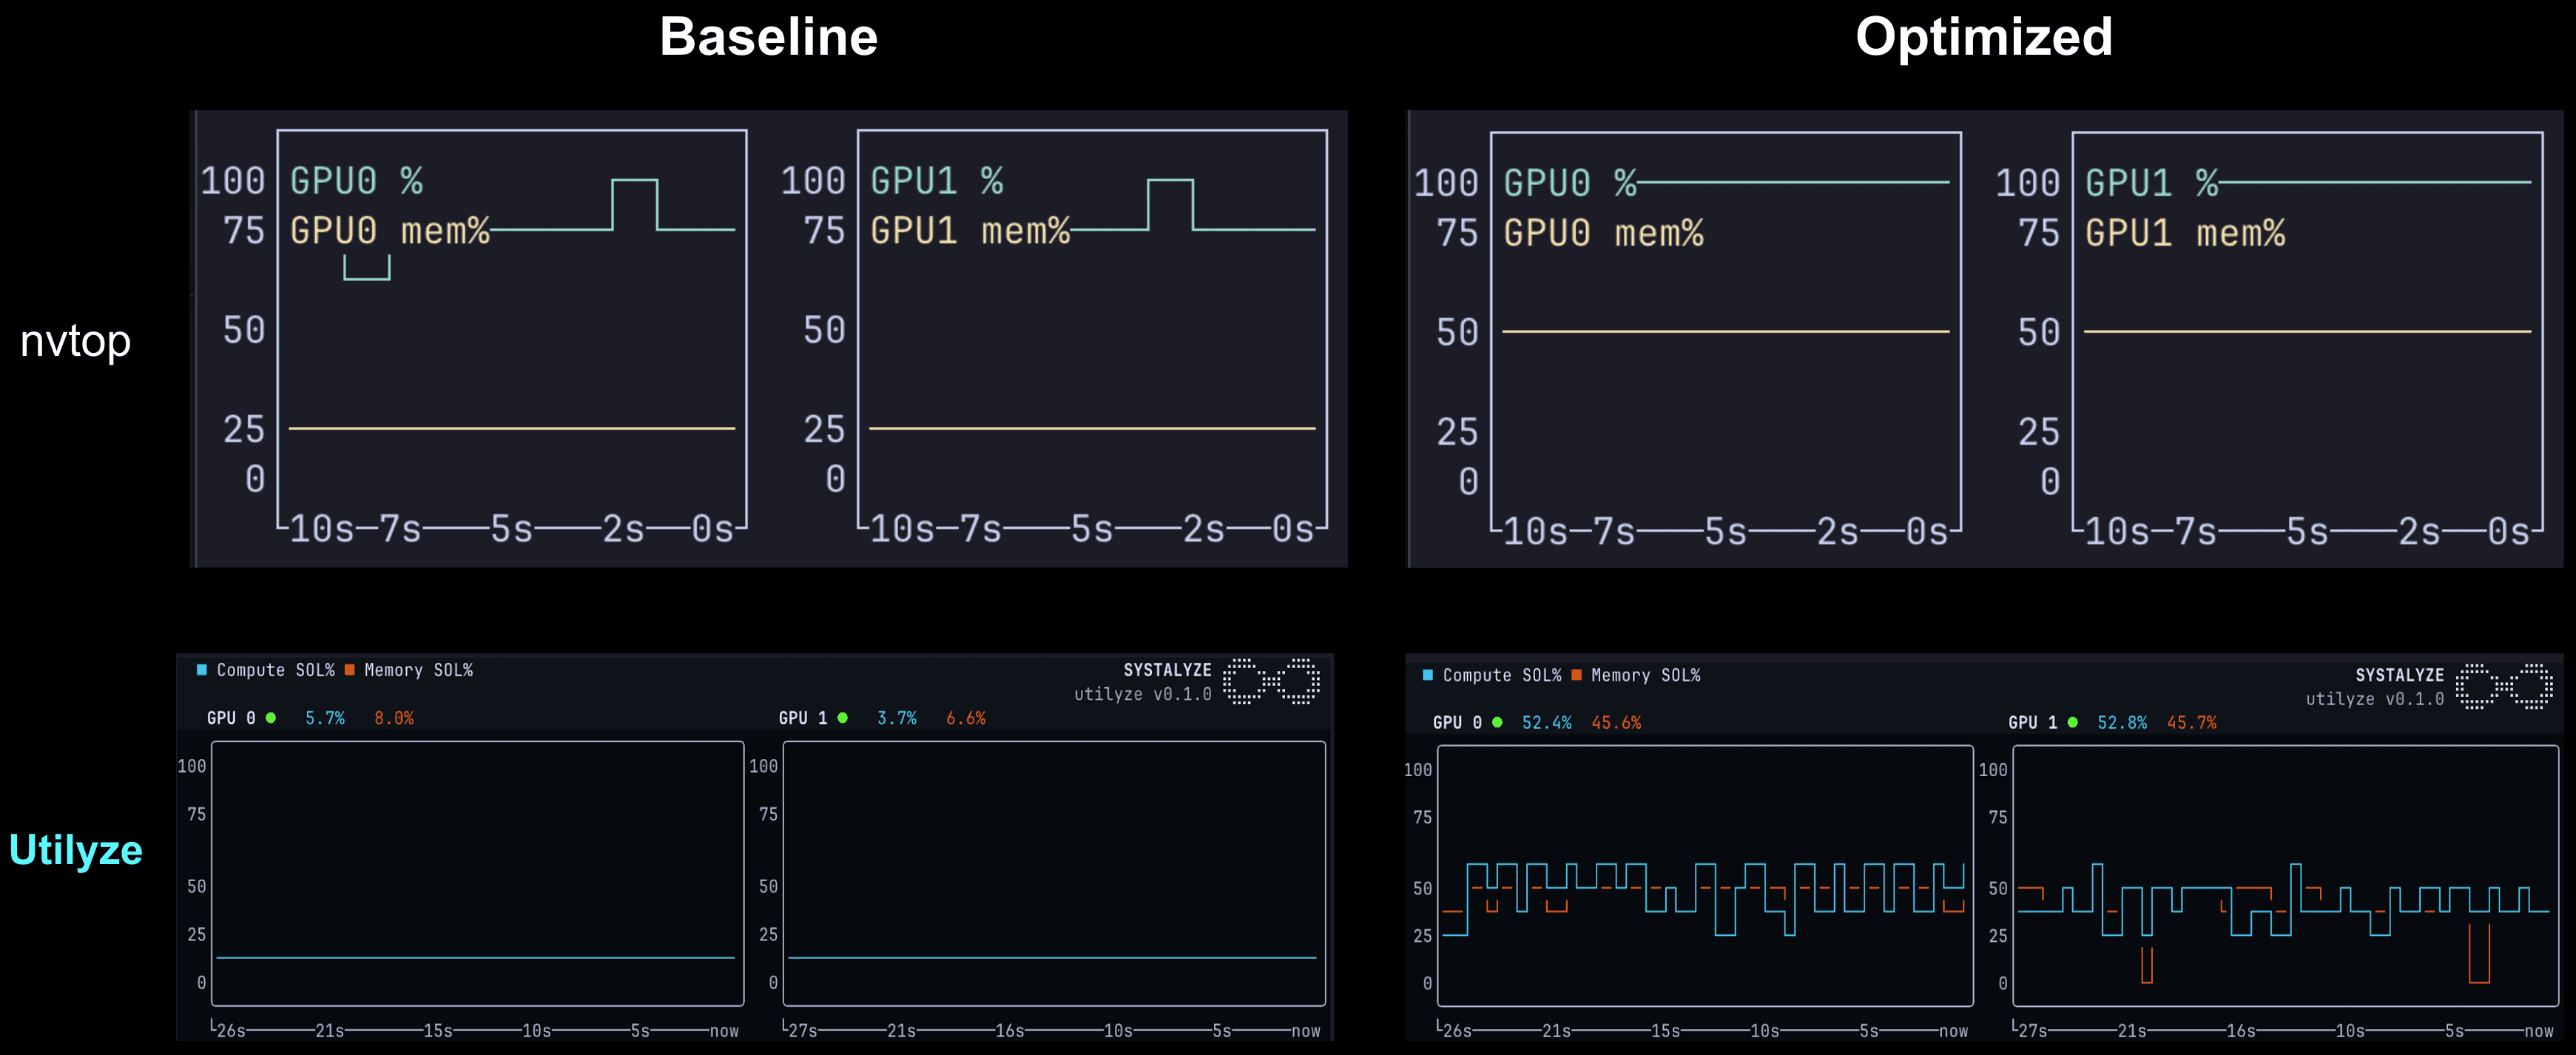Click the blue Compute SOL% legend swatch in Baseline
The image size is (2576, 1055).
(202, 670)
